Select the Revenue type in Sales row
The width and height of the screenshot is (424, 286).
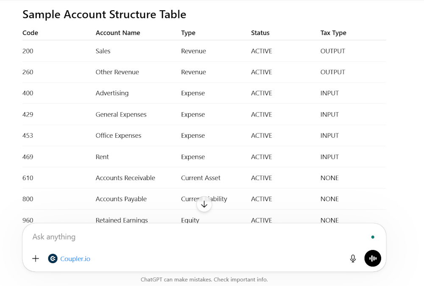(194, 51)
